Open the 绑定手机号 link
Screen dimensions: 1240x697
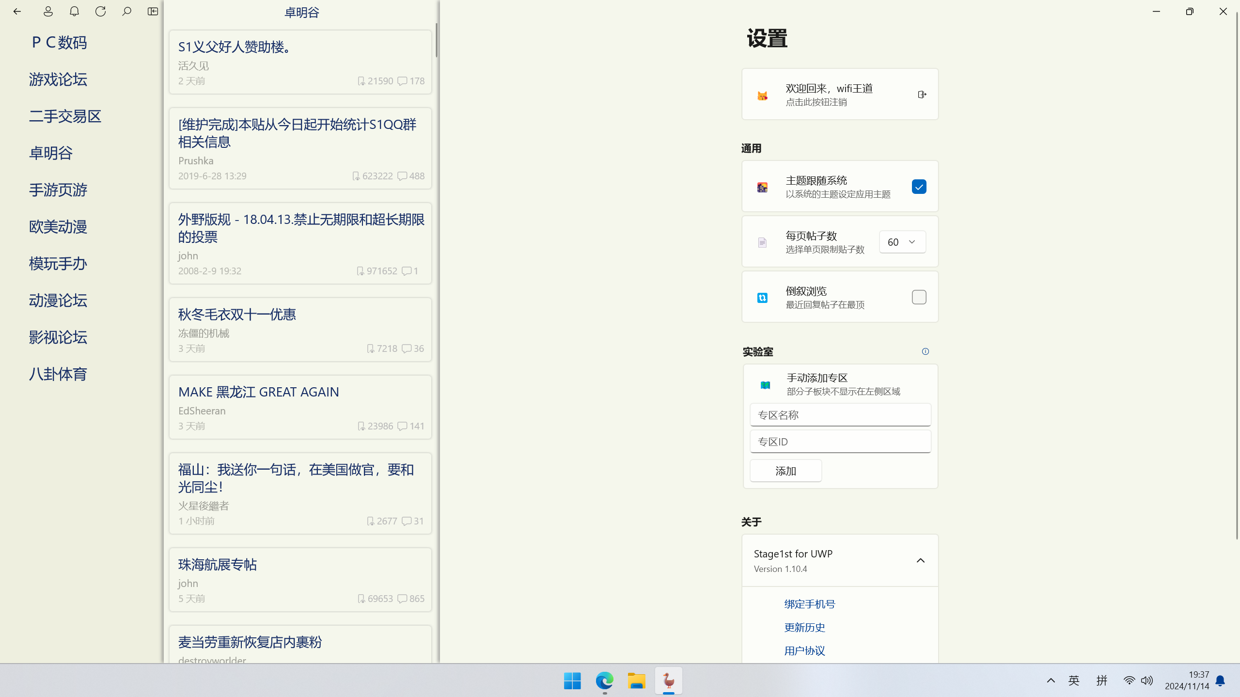809,604
